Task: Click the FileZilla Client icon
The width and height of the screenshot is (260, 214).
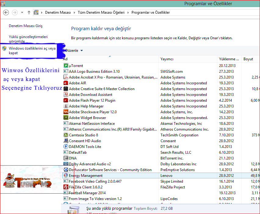Action: [x=66, y=187]
